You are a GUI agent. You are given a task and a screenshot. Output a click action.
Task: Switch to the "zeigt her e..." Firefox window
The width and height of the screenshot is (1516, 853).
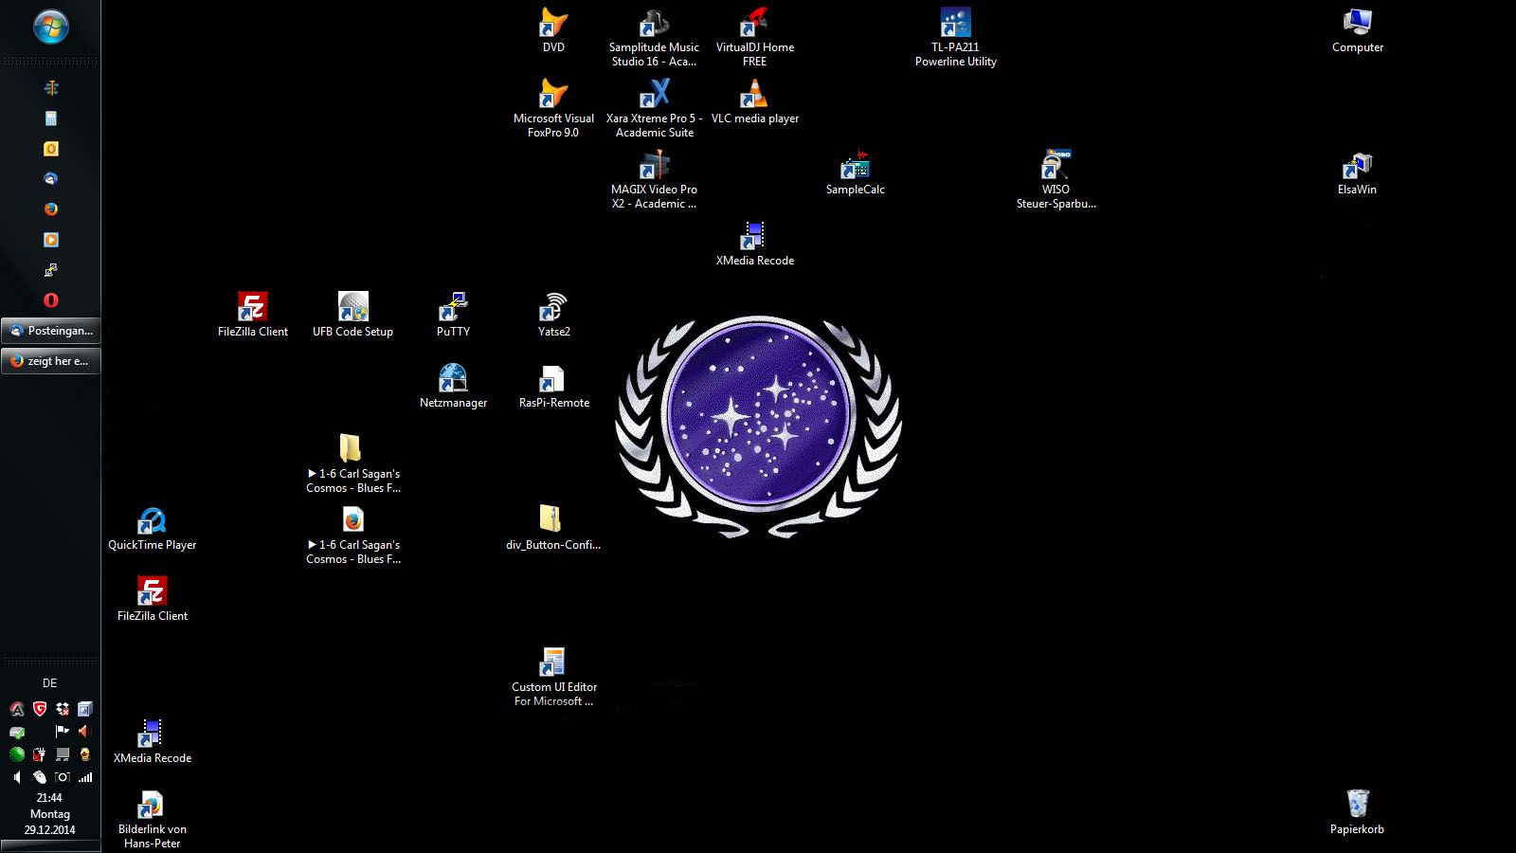pyautogui.click(x=51, y=361)
